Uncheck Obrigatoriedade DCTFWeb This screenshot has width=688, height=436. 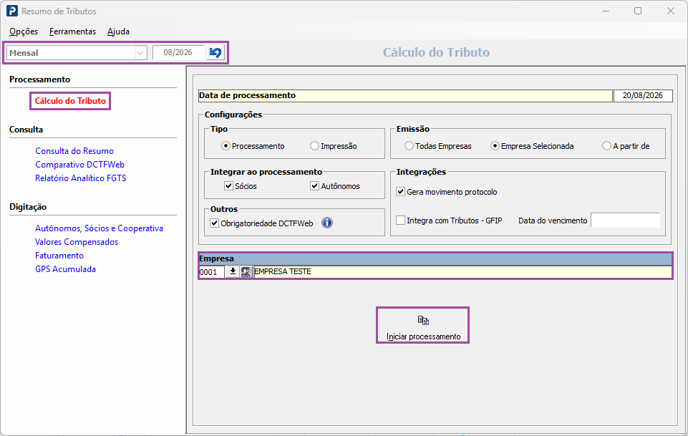(215, 223)
